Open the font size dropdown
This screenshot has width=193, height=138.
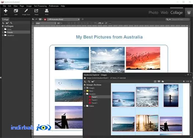[x=62, y=23]
